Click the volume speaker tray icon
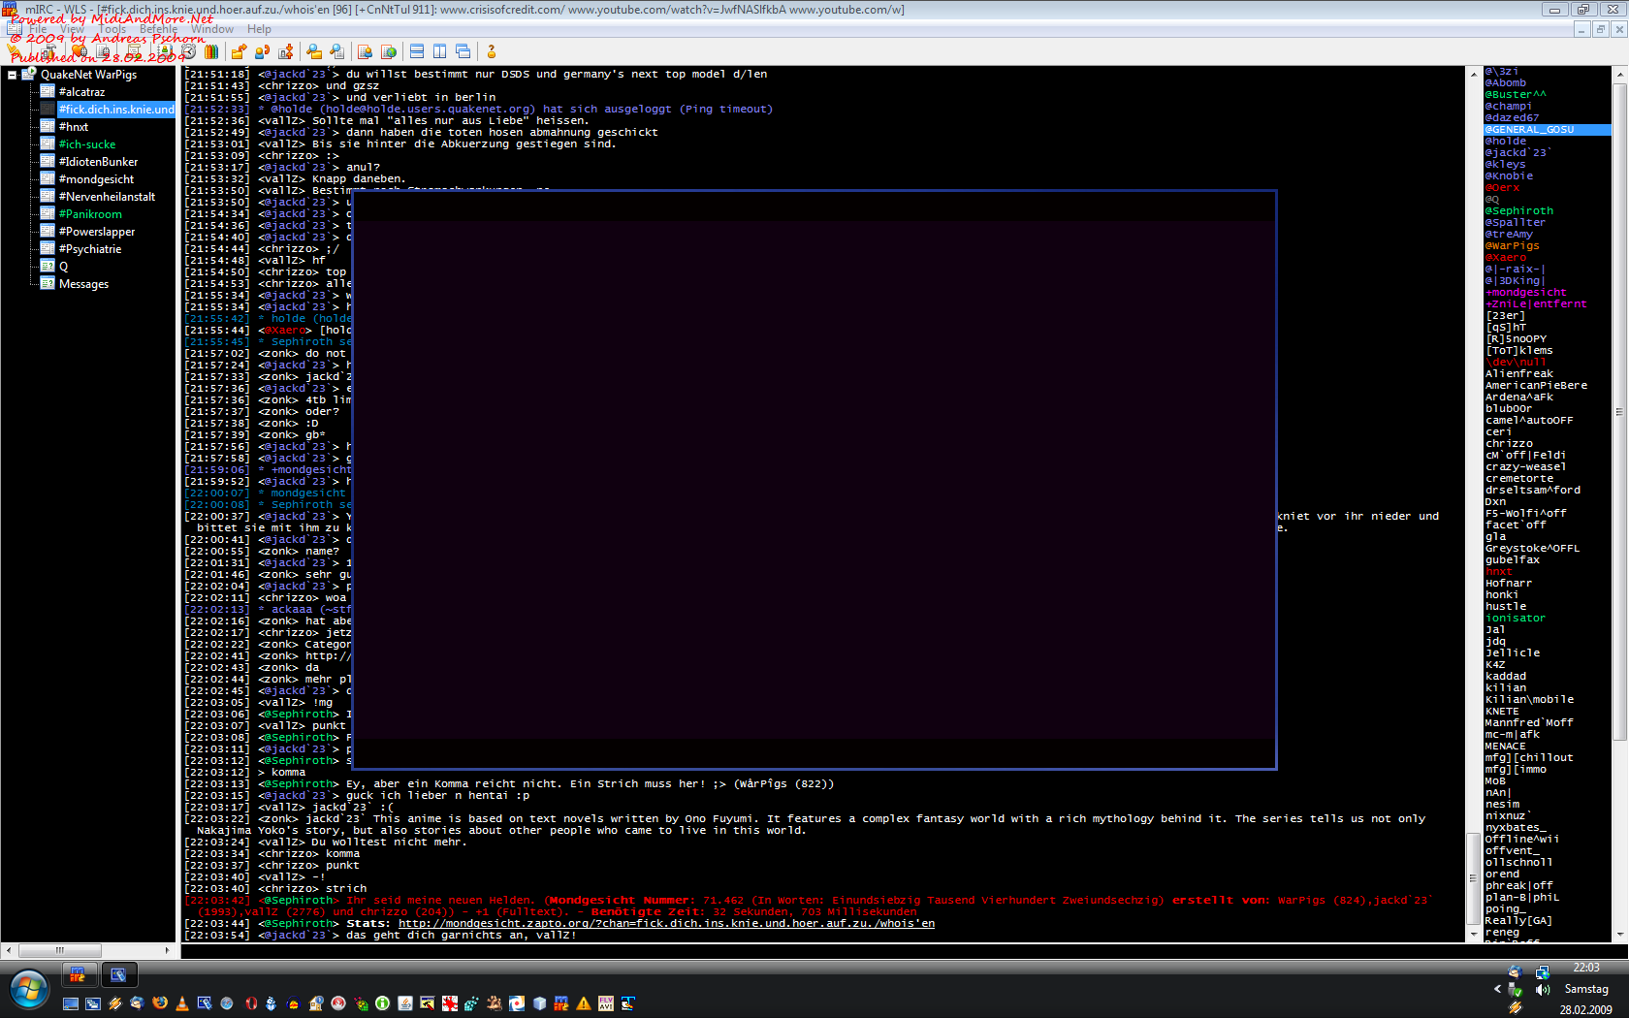The height and width of the screenshot is (1018, 1629). (1543, 990)
